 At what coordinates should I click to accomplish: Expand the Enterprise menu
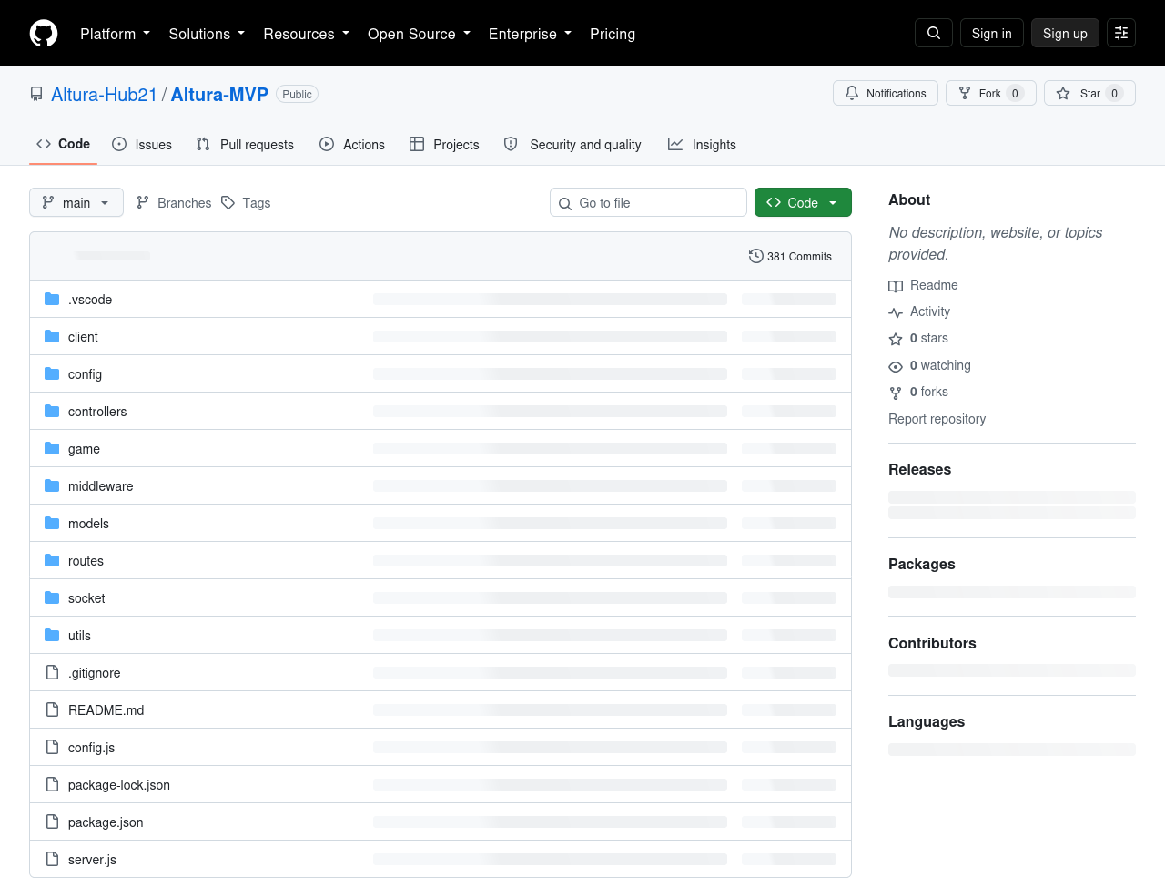coord(530,34)
